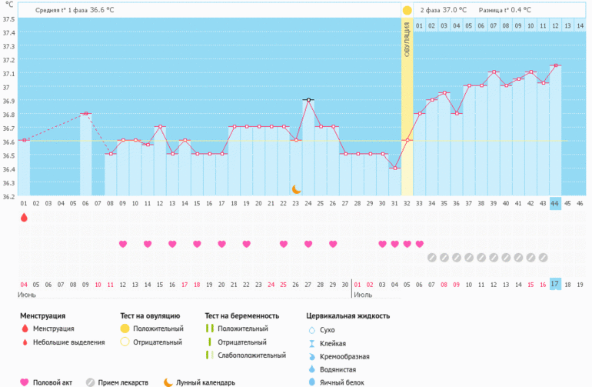Viewport: 592px width, 387px height.
Task: Click the 'Яичный белок' droplet legend icon
Action: click(311, 382)
